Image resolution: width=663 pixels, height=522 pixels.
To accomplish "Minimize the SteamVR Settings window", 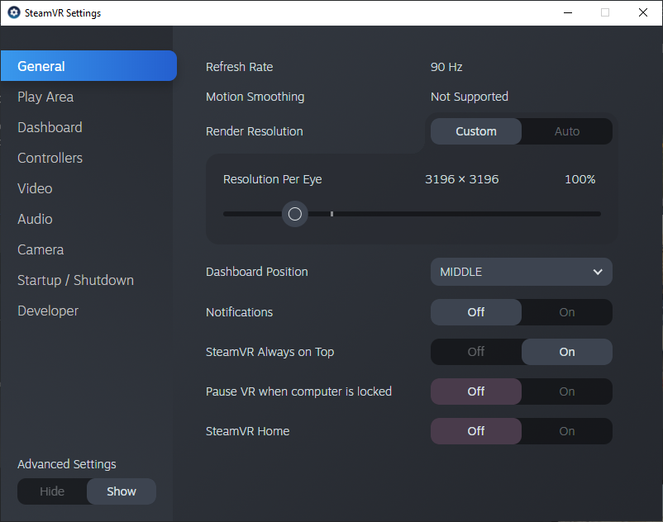I will [x=568, y=12].
